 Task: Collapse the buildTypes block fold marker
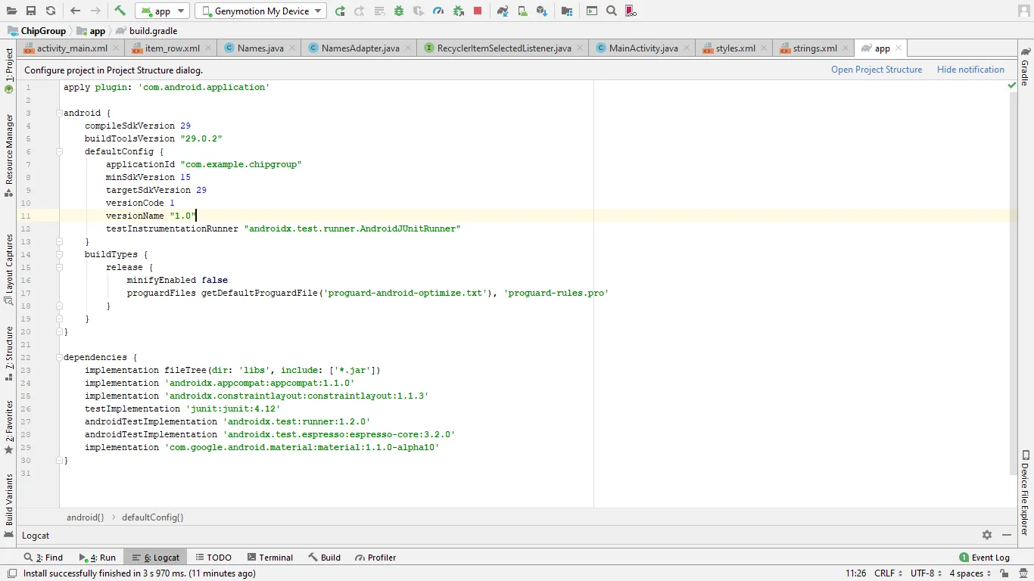click(x=59, y=254)
